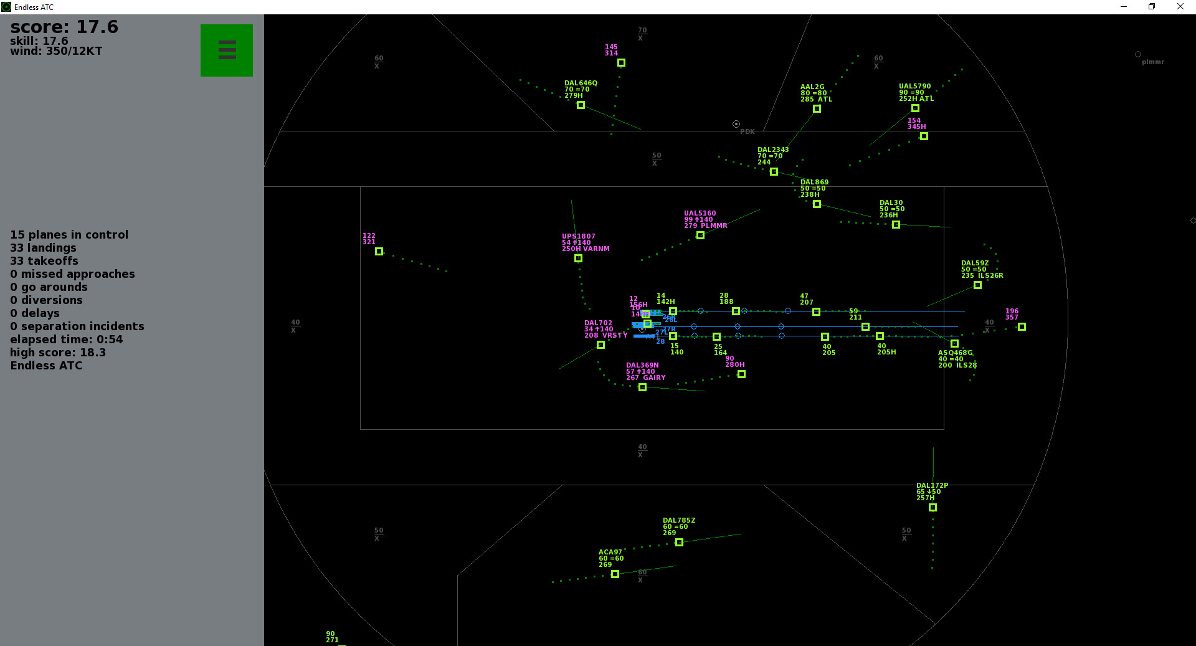Image resolution: width=1196 pixels, height=646 pixels.
Task: Select departing aircraft DAL369N
Action: click(x=642, y=387)
